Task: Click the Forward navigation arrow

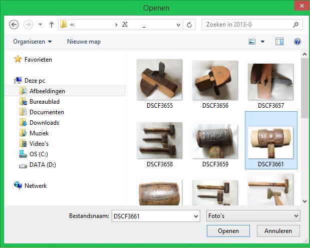Action: (28, 25)
